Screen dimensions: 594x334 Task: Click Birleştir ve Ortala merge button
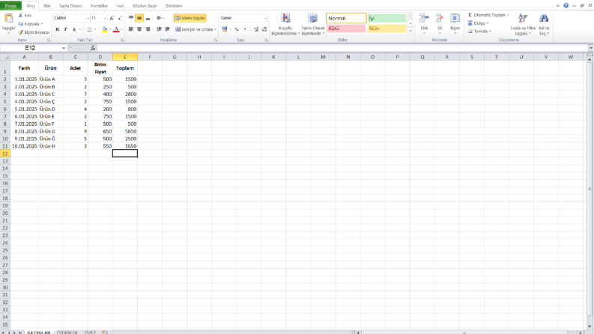point(194,29)
